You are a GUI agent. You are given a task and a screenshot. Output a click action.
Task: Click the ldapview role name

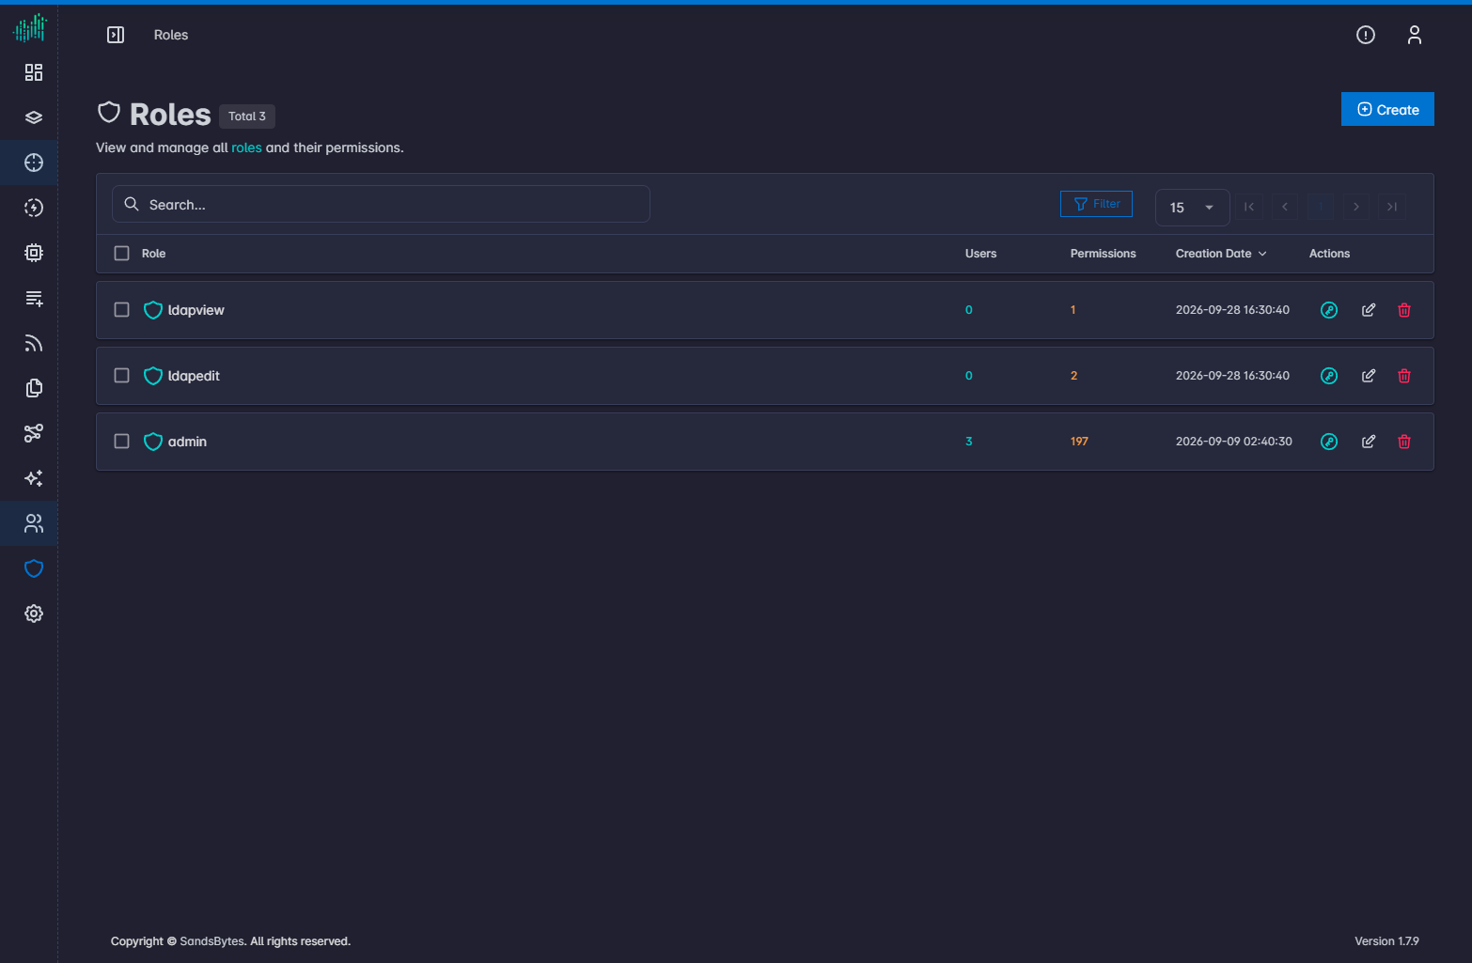[x=196, y=310]
